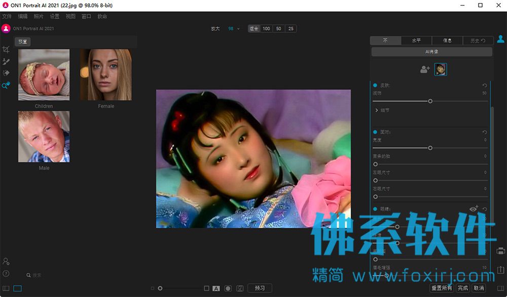Click the A compare view icon

click(216, 288)
